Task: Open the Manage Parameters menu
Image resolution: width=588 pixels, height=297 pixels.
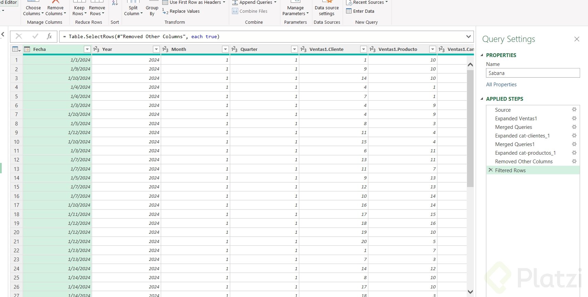Action: click(x=295, y=11)
